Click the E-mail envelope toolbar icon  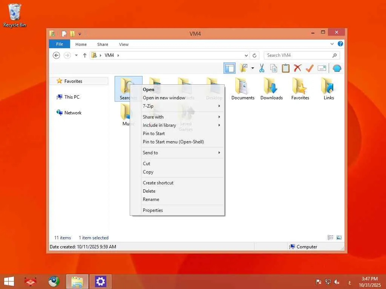tap(322, 68)
